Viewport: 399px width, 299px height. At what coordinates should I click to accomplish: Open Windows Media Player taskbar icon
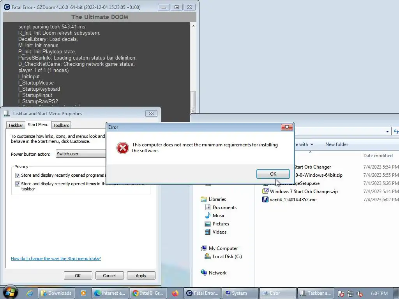(x=83, y=293)
